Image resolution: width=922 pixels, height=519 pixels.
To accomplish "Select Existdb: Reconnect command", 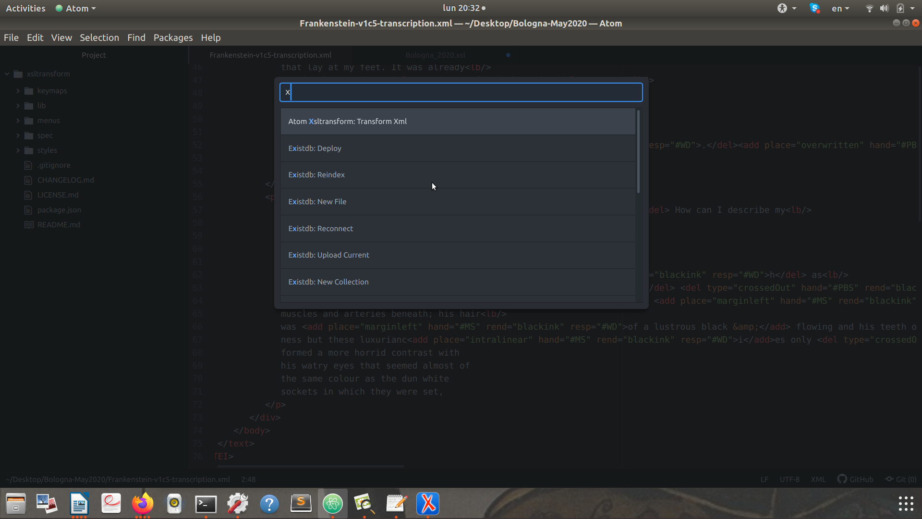I will coord(458,229).
